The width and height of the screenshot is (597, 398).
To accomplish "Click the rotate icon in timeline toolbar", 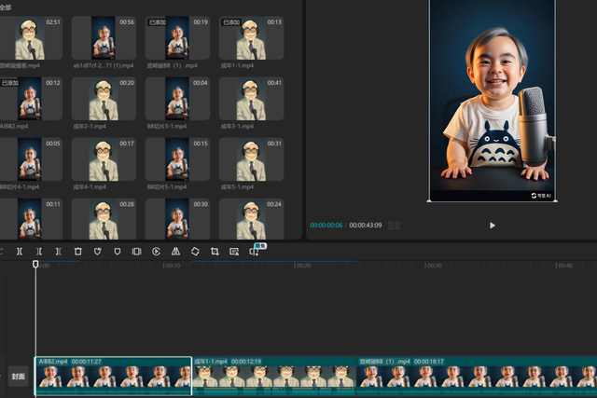I will 195,252.
